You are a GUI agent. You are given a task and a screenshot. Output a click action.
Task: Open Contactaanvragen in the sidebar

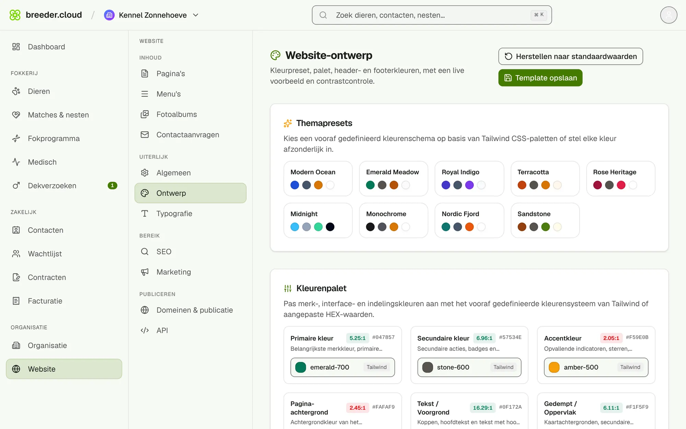point(190,135)
